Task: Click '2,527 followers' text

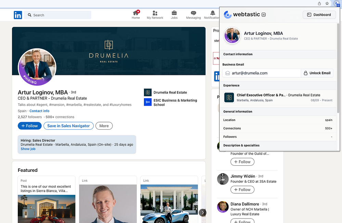Action: click(x=30, y=117)
